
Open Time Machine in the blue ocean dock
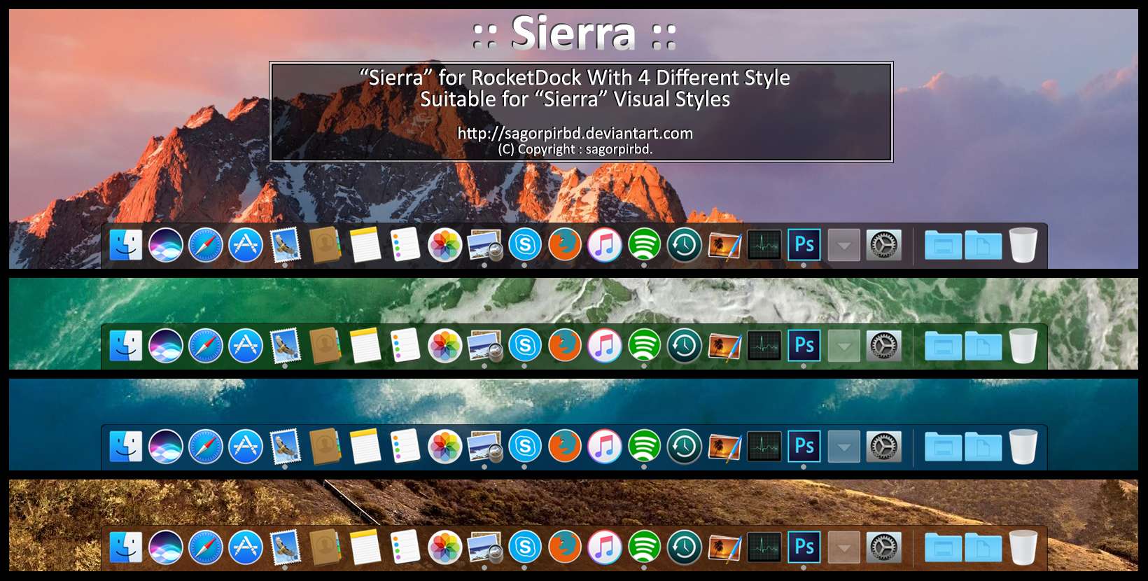point(685,447)
